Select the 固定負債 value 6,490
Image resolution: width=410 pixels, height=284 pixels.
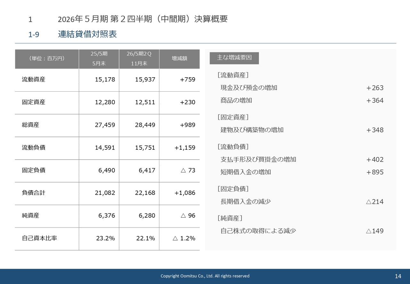pos(106,170)
